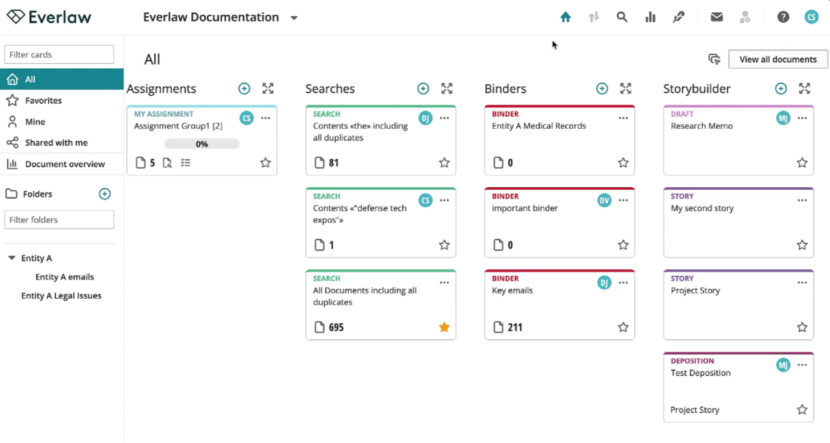The height and width of the screenshot is (443, 830).
Task: Click the Filter folders input field
Action: [x=59, y=220]
